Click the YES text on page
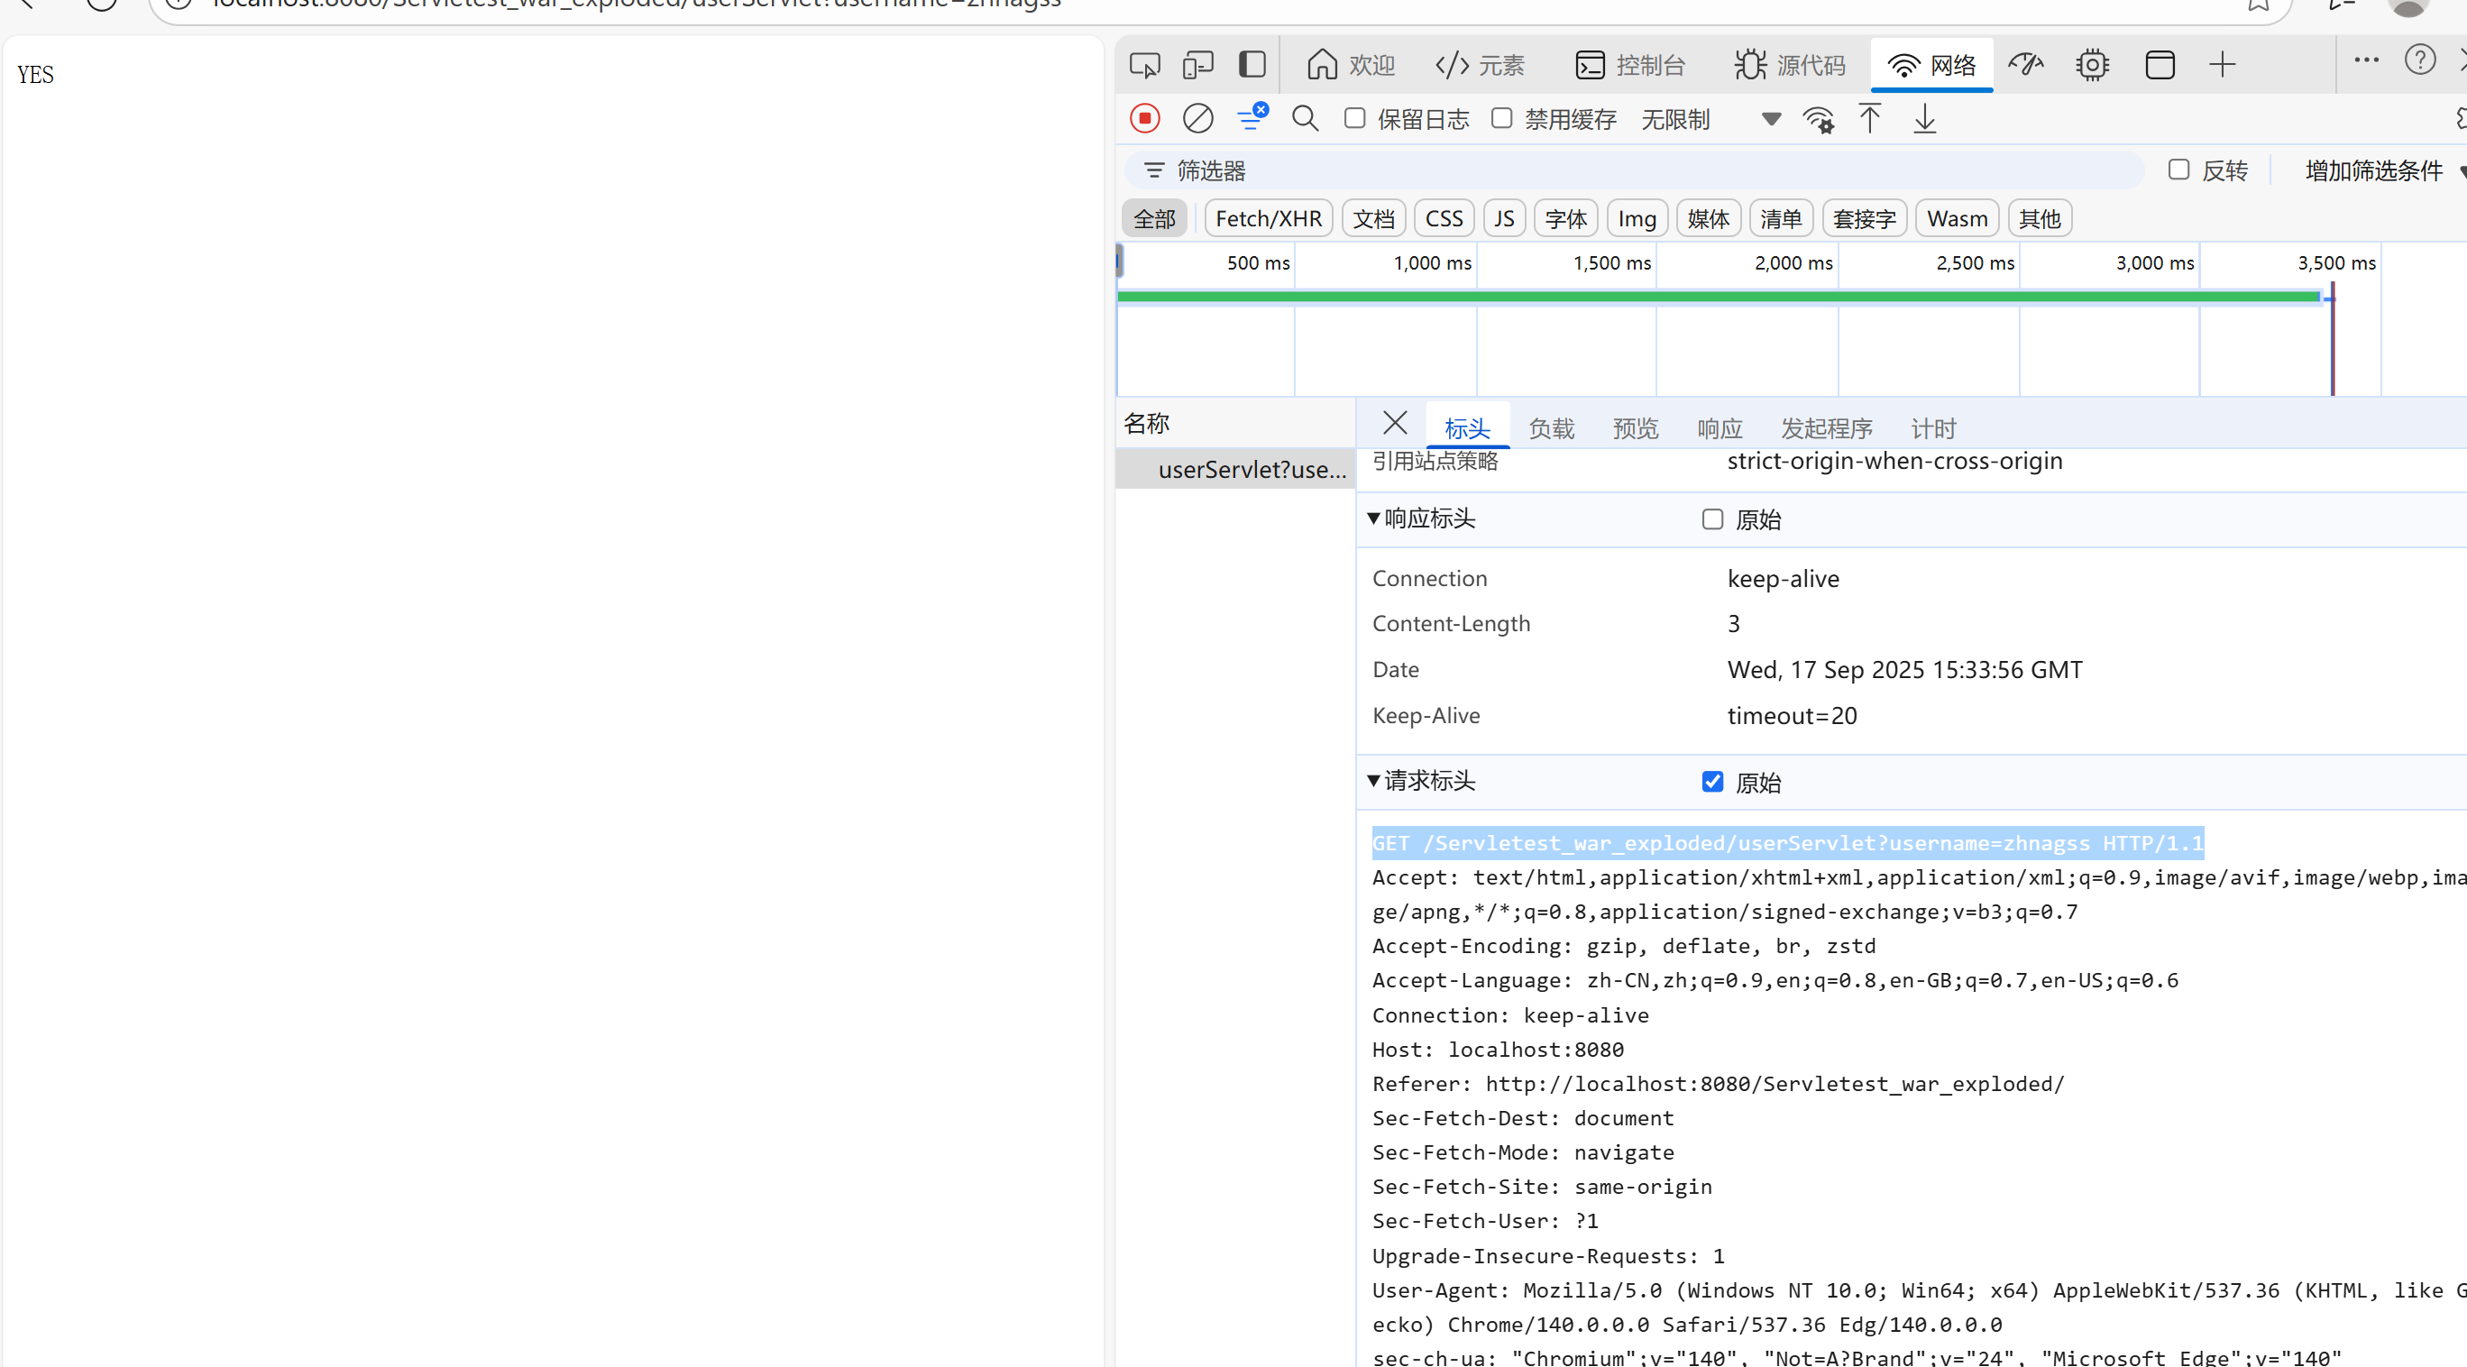2467x1367 pixels. (x=35, y=75)
